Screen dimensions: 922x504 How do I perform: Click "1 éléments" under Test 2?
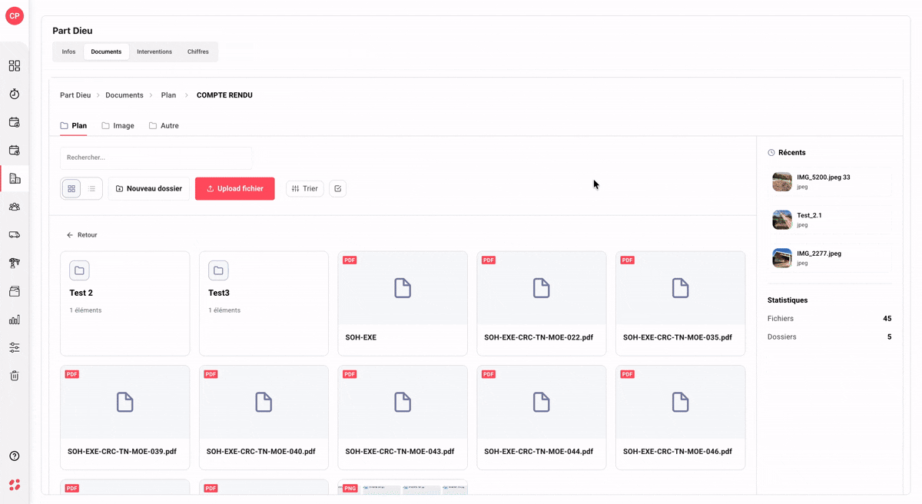click(85, 310)
